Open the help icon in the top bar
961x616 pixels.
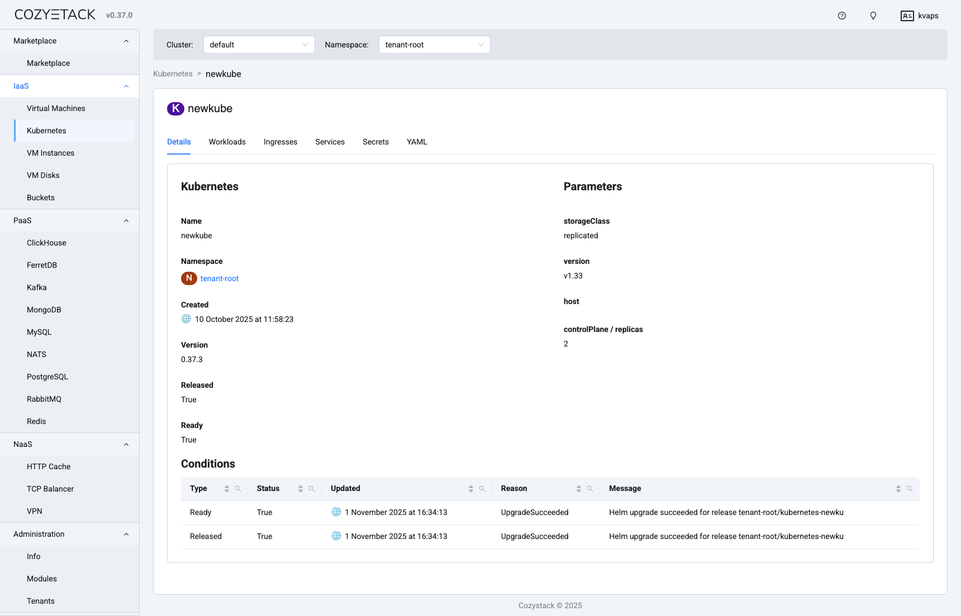[842, 16]
